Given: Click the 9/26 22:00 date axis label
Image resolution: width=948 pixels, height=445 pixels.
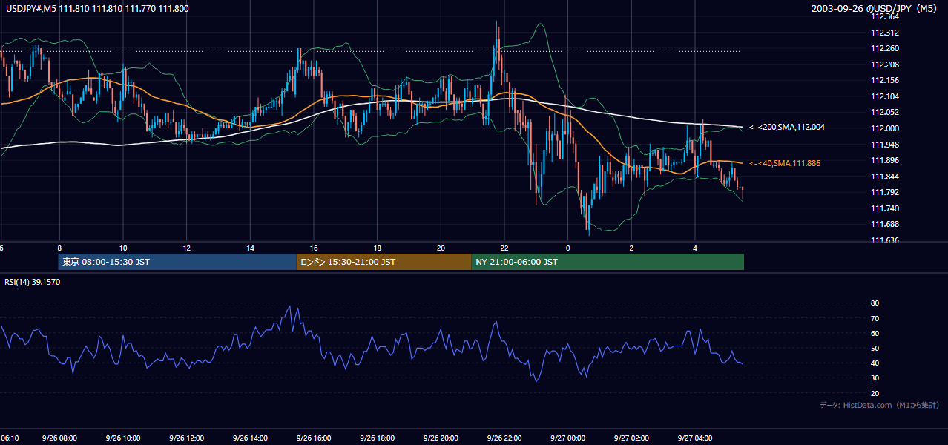Looking at the screenshot, I should [504, 438].
